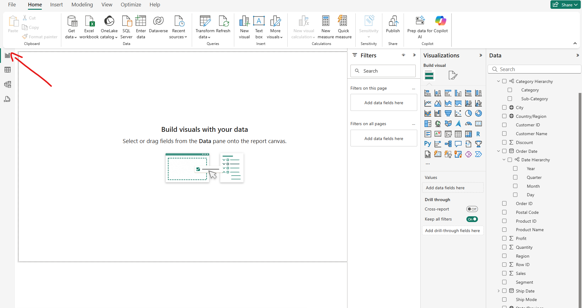Check the City field checkbox
This screenshot has width=582, height=308.
pyautogui.click(x=504, y=108)
